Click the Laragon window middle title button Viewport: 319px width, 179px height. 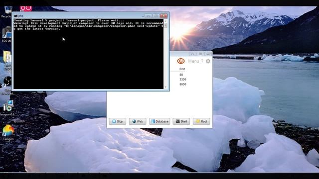click(200, 54)
